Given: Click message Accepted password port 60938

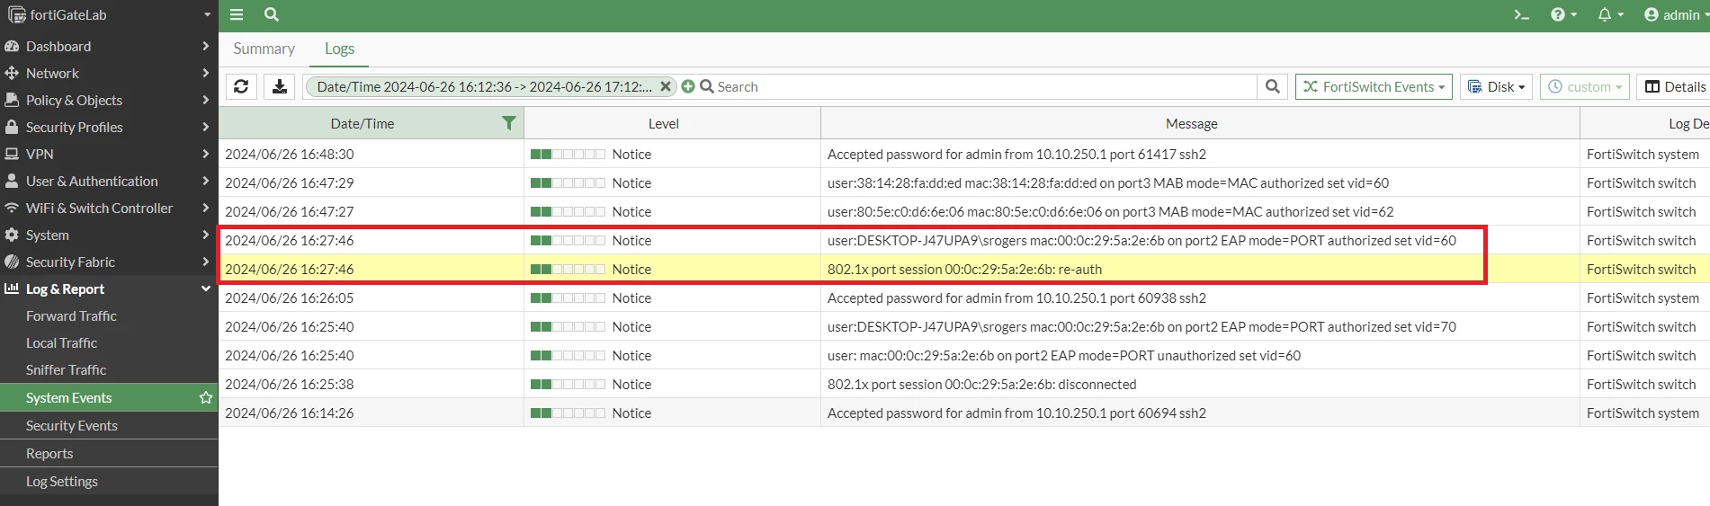Looking at the screenshot, I should coord(1016,297).
